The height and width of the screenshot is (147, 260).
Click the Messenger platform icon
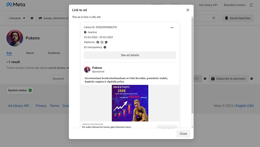pos(106,42)
